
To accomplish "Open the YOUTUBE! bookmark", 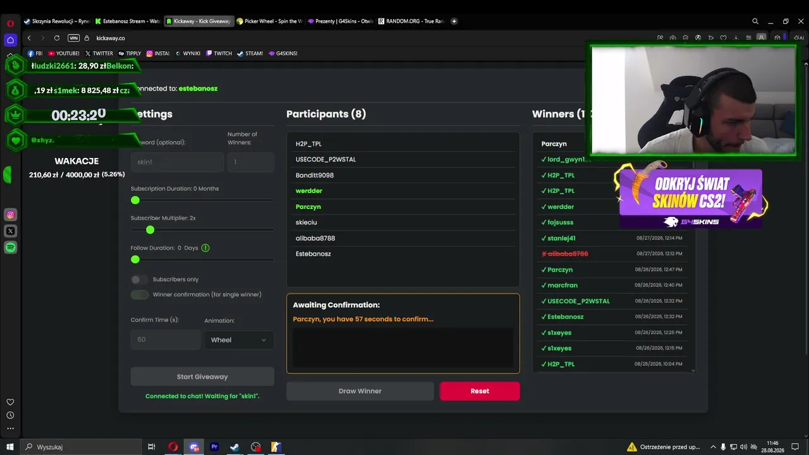I will click(x=64, y=54).
